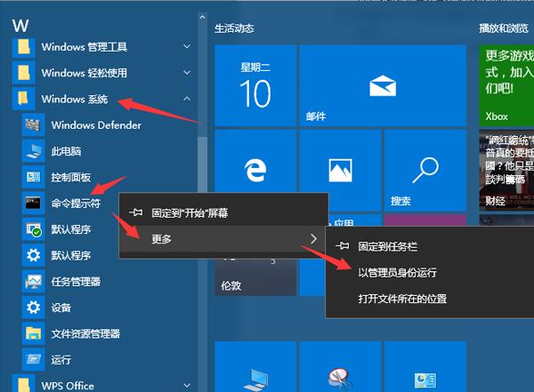The width and height of the screenshot is (534, 392).
Task: Open the 伦敦 weather tile
Action: click(x=255, y=276)
